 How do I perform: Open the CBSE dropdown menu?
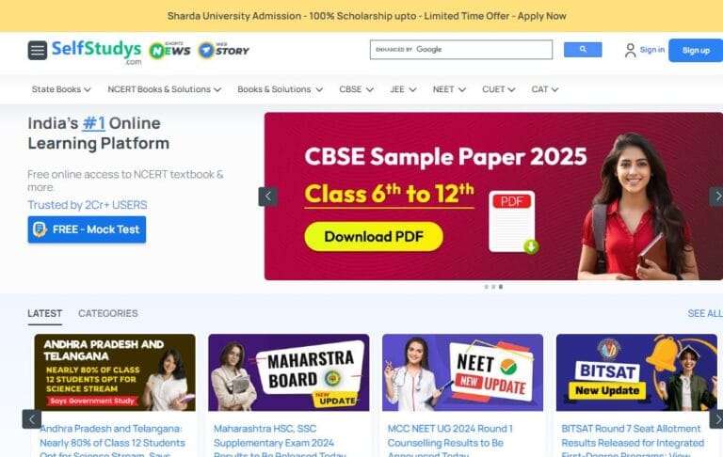click(356, 89)
